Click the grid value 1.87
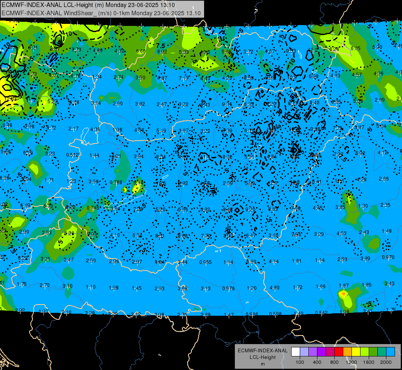402x370 pixels. click(344, 286)
